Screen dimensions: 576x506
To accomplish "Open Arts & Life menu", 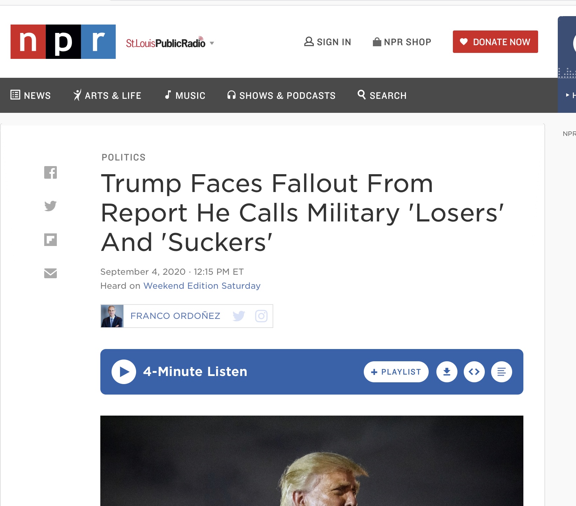I will (x=107, y=95).
